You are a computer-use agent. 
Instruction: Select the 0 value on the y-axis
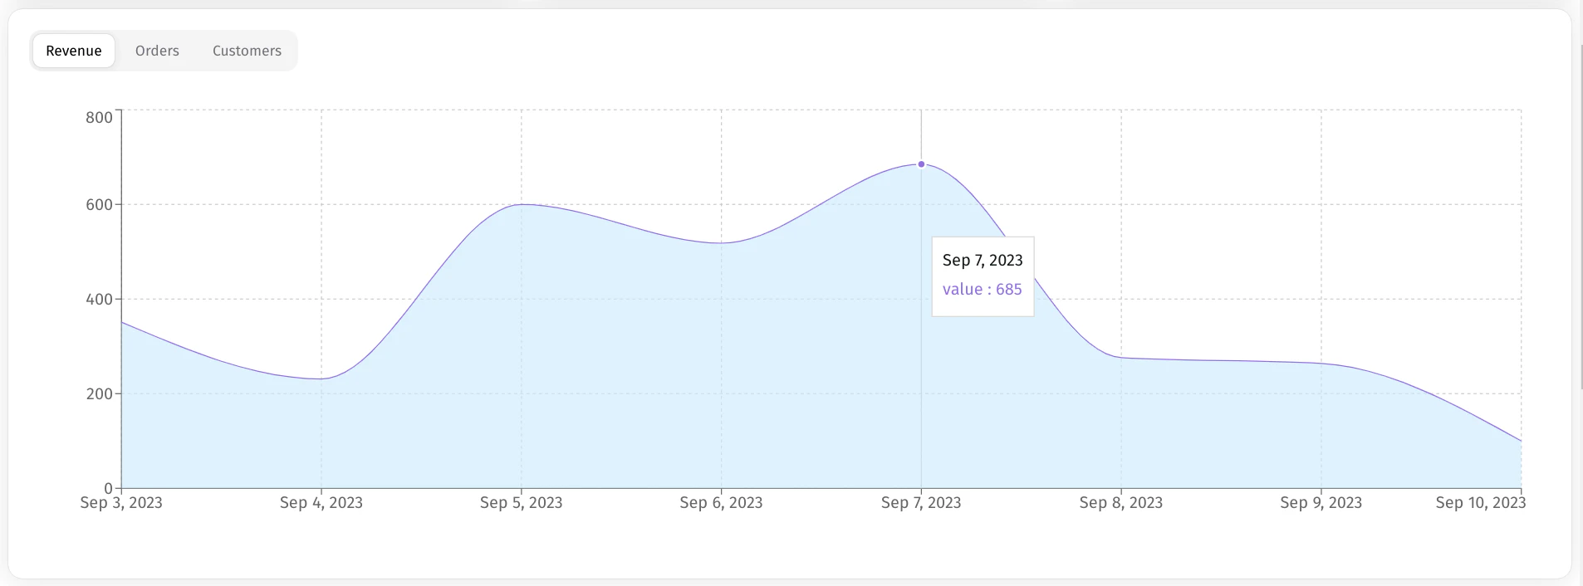coord(106,487)
